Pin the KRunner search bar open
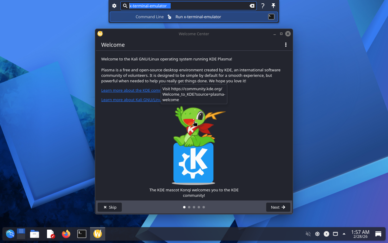Viewport: 388px width, 243px height. 273,6
